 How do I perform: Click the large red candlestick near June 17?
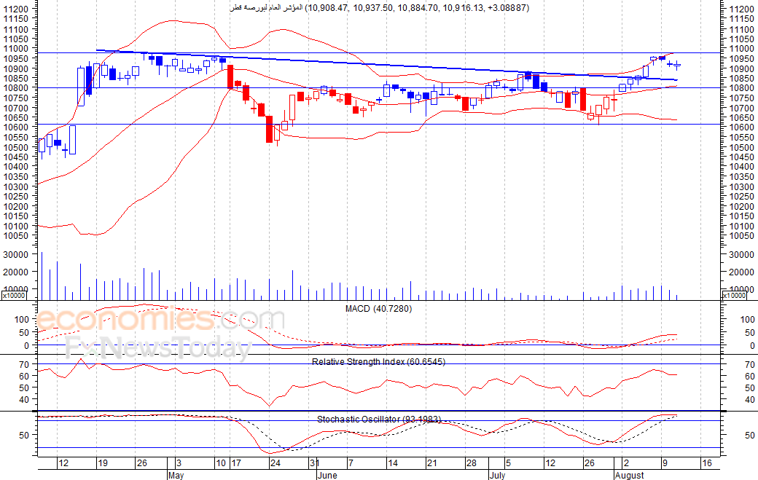(x=230, y=76)
